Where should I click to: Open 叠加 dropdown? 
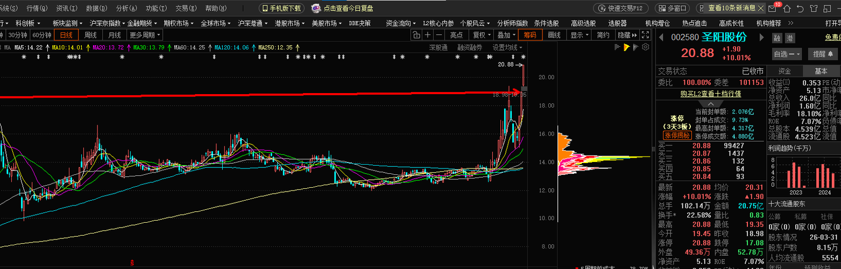(x=506, y=35)
